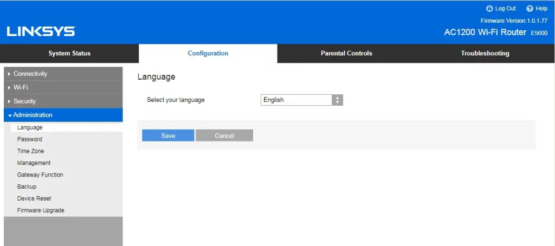Open the Parental Controls tab
The height and width of the screenshot is (246, 555).
click(x=346, y=54)
